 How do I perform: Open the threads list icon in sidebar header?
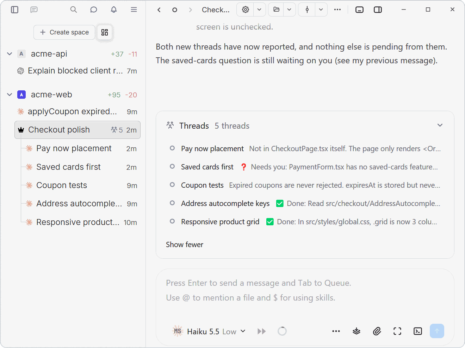[x=34, y=9]
